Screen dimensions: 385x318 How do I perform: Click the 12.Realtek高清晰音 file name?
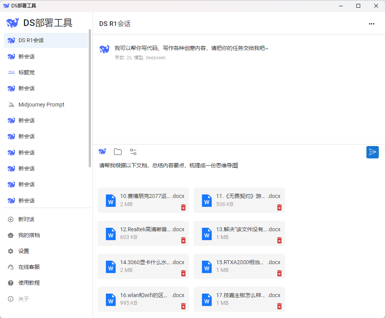coord(152,229)
